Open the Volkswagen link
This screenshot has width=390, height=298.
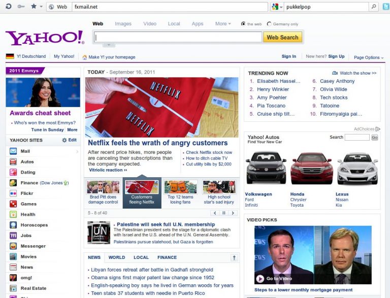click(258, 194)
